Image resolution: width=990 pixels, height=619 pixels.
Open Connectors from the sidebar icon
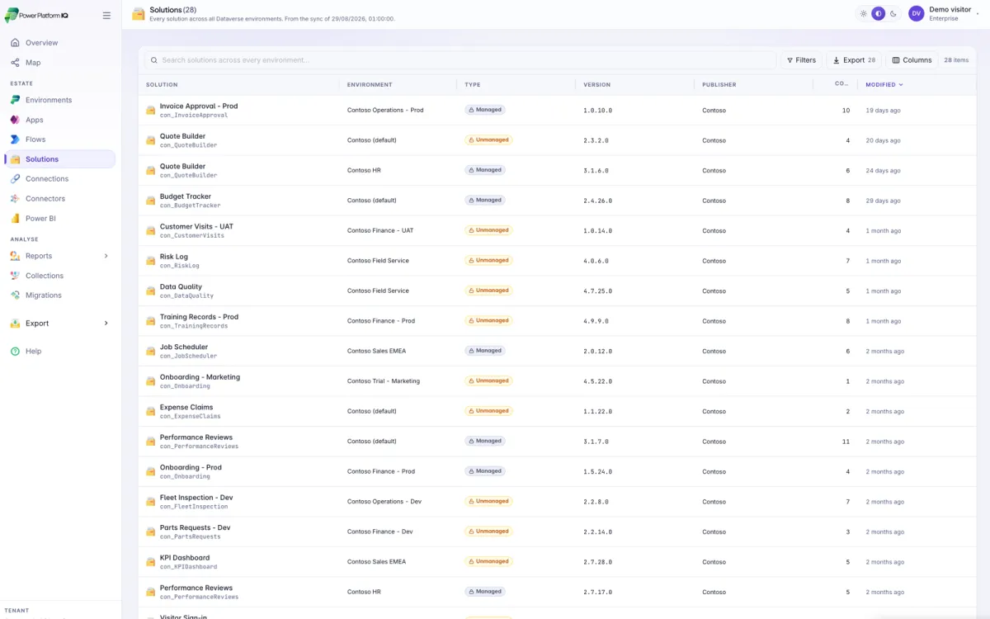[x=16, y=199]
